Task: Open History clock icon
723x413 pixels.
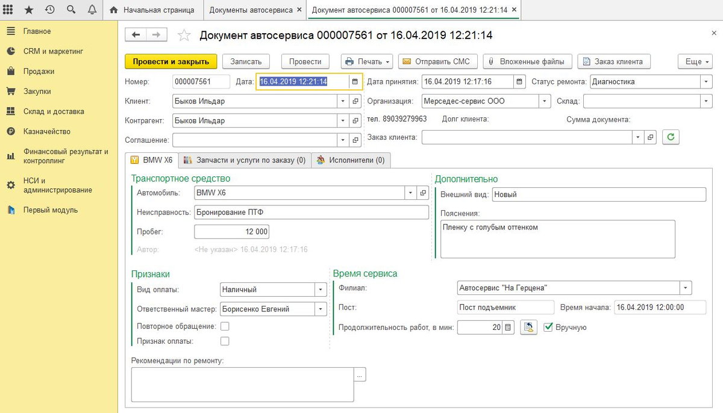Action: click(x=49, y=10)
